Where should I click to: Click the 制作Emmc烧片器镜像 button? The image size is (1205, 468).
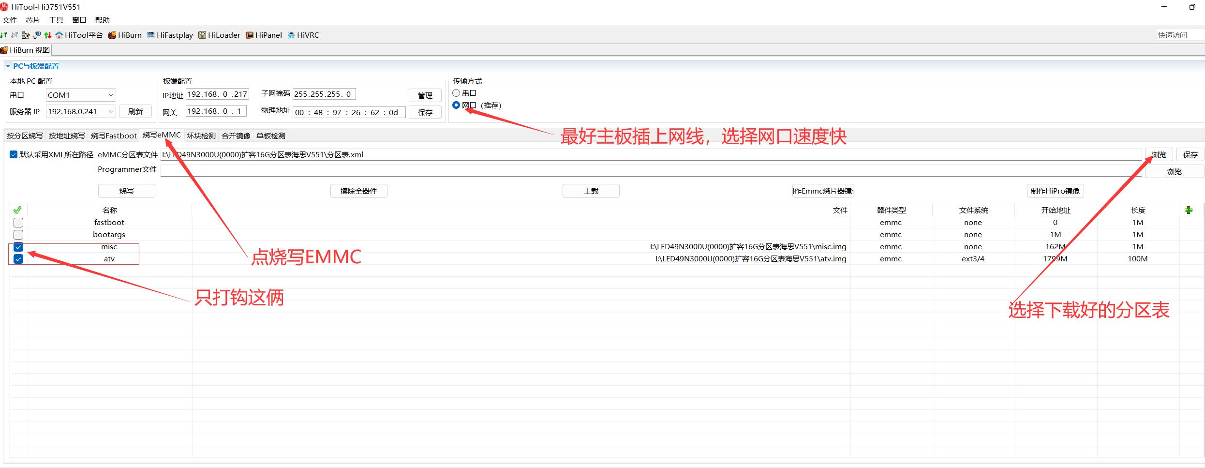pos(823,191)
